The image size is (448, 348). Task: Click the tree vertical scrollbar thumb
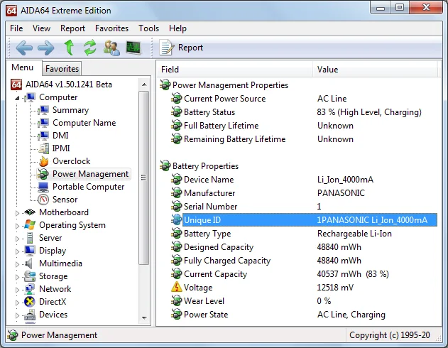click(x=144, y=178)
